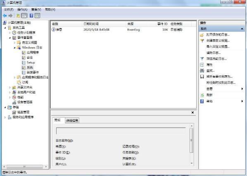Click the back arrow toolbar icon
The width and height of the screenshot is (247, 176).
tap(5, 16)
